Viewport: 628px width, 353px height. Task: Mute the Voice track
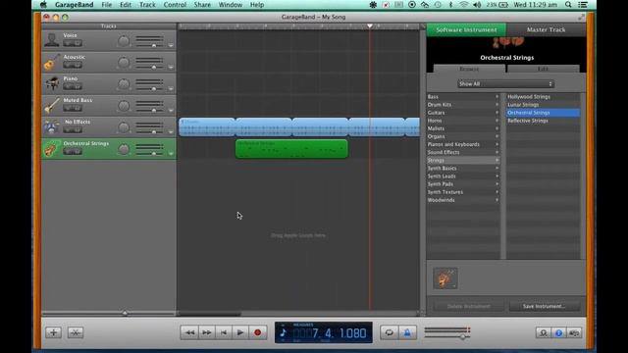tap(69, 43)
